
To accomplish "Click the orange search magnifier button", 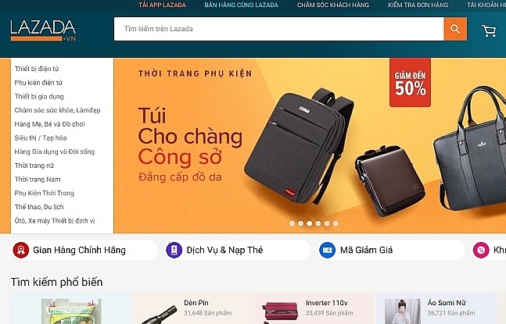I will [x=455, y=29].
